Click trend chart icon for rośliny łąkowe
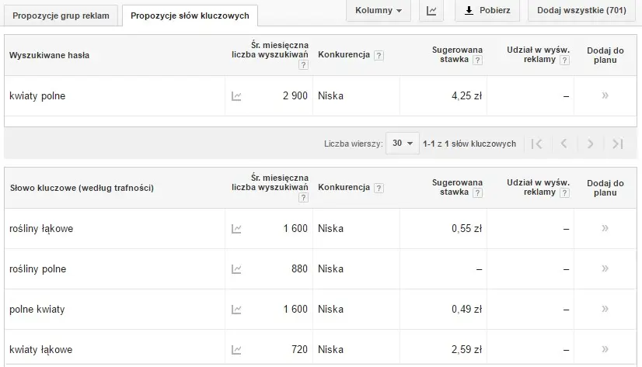The height and width of the screenshot is (367, 642). tap(236, 229)
